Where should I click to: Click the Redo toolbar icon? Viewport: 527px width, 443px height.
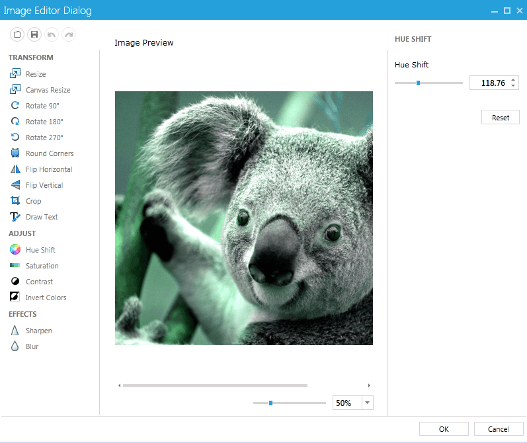(x=69, y=34)
